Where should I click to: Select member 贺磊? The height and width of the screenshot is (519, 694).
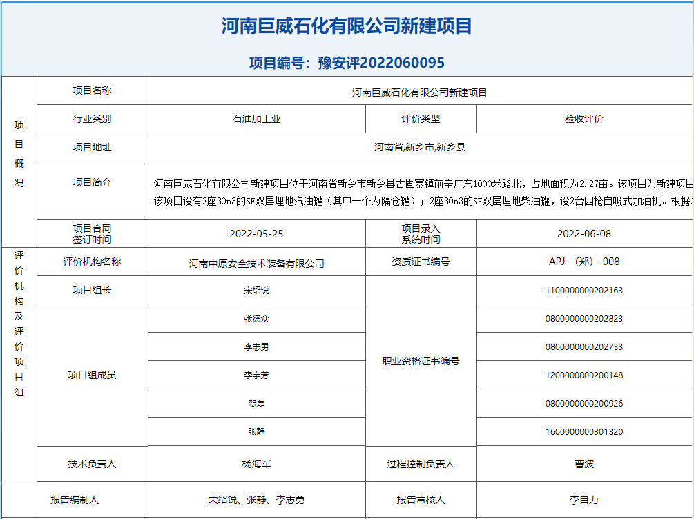click(x=257, y=404)
